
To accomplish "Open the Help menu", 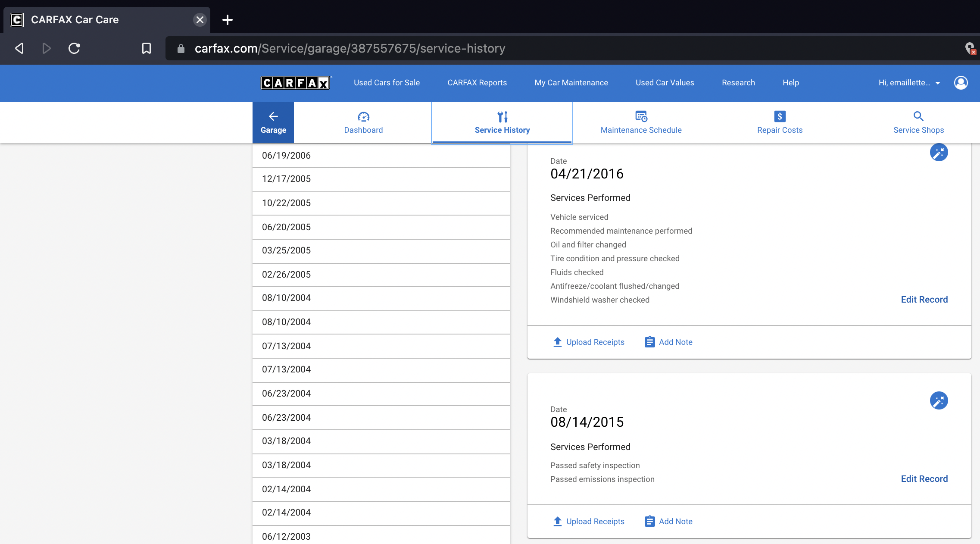I will (791, 82).
